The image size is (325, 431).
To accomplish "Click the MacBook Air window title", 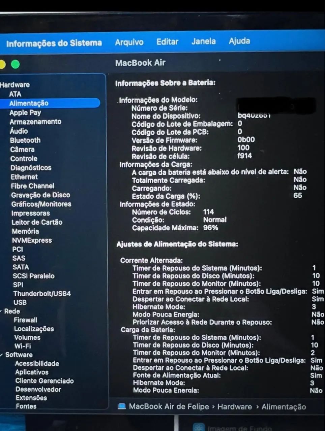I will click(x=140, y=63).
